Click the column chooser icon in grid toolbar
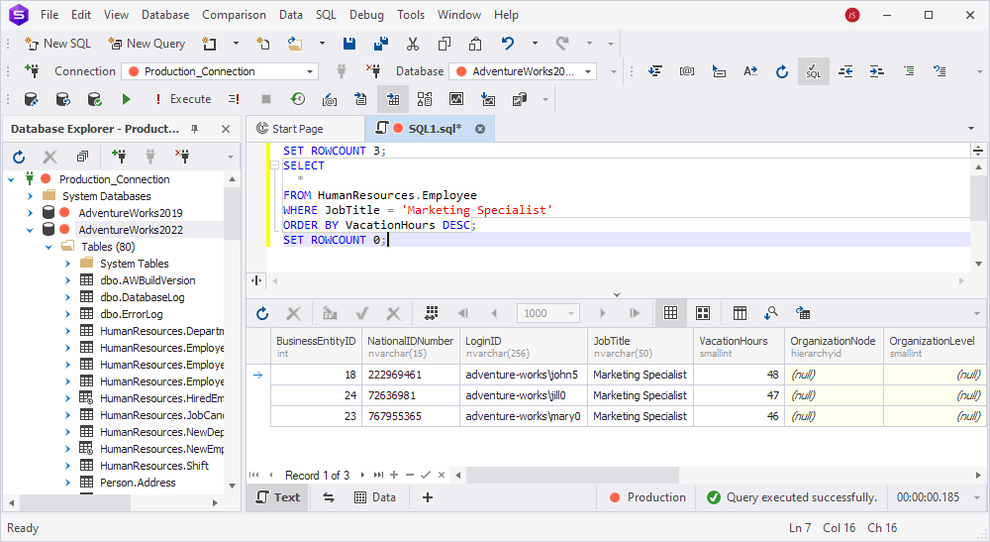This screenshot has width=990, height=542. pyautogui.click(x=740, y=313)
